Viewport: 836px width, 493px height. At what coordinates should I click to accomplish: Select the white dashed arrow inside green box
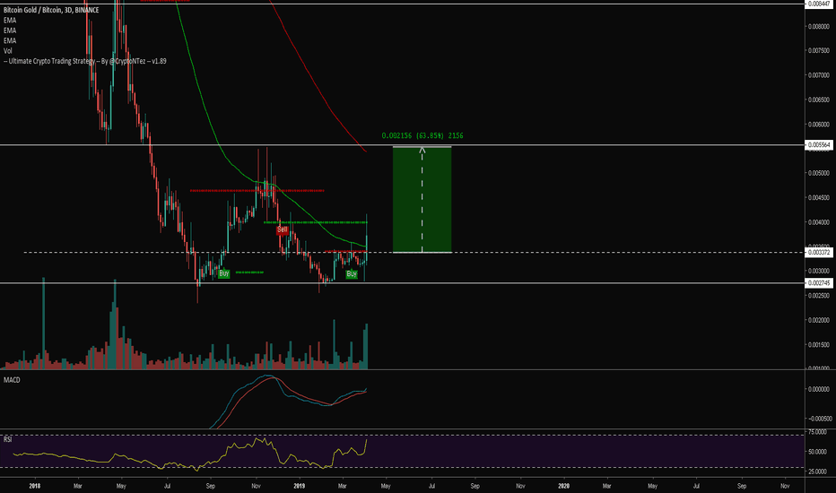click(x=422, y=199)
